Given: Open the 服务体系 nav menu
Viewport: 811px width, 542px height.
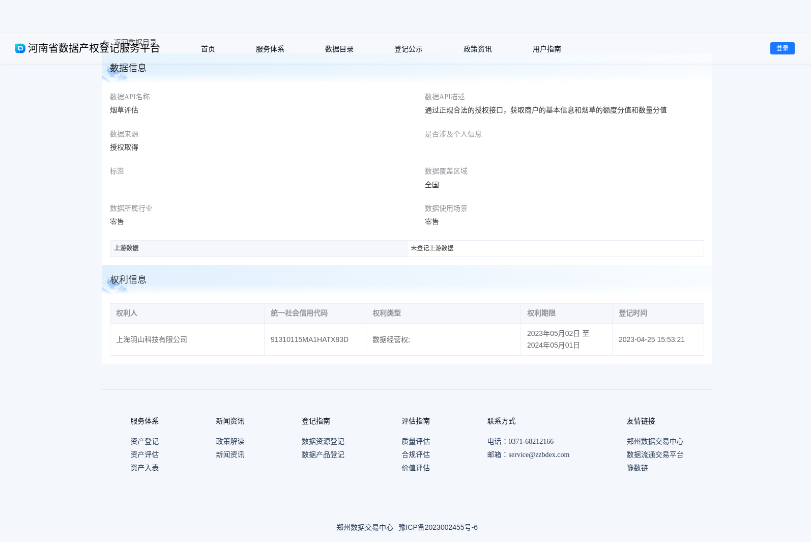Looking at the screenshot, I should [270, 49].
